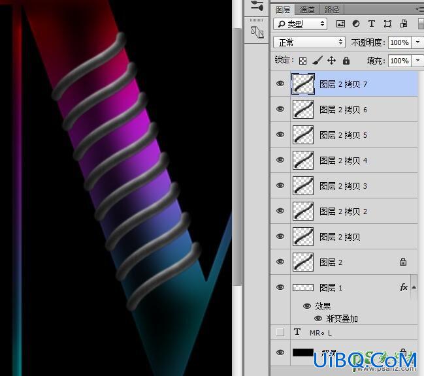Open the clone source panel icon

pyautogui.click(x=257, y=33)
